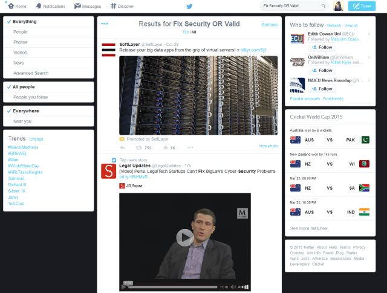Viewport: 387px width, 293px height.
Task: Open Ted Cruz trend
Action: pos(16,204)
